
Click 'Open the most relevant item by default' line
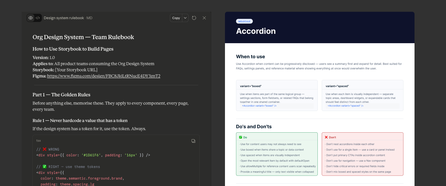[x=275, y=161]
